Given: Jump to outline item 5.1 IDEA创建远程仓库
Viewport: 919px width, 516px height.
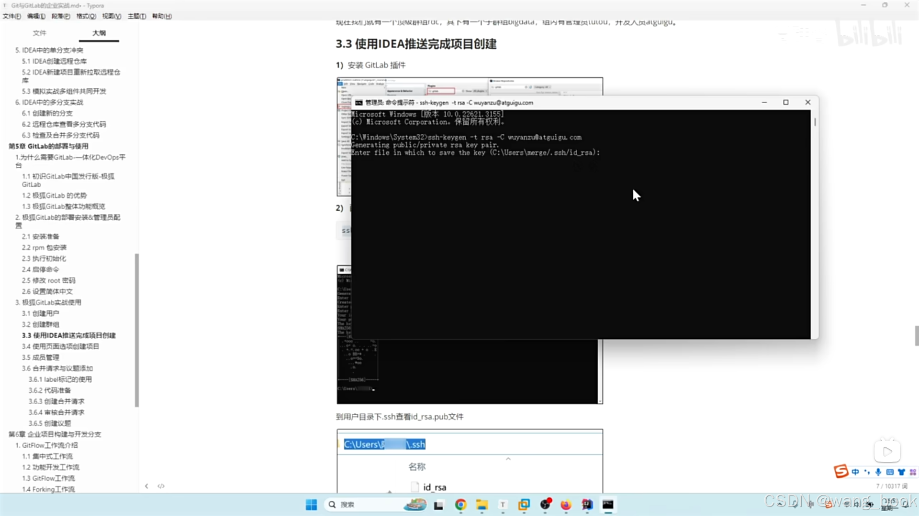Looking at the screenshot, I should tap(54, 61).
